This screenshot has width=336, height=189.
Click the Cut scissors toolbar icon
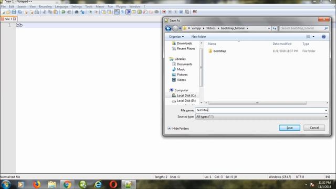tap(44, 12)
